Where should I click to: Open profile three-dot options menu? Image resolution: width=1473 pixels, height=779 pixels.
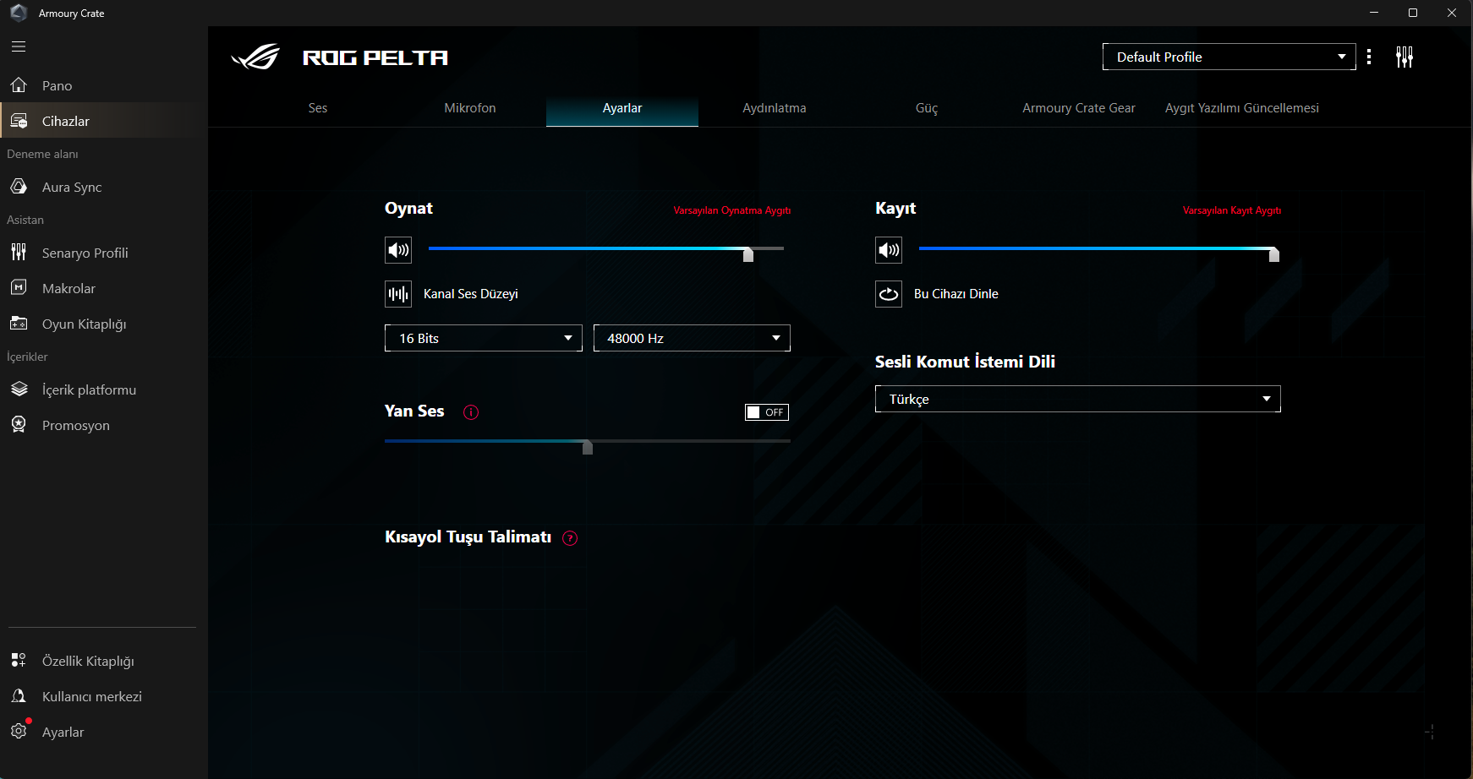click(1369, 57)
